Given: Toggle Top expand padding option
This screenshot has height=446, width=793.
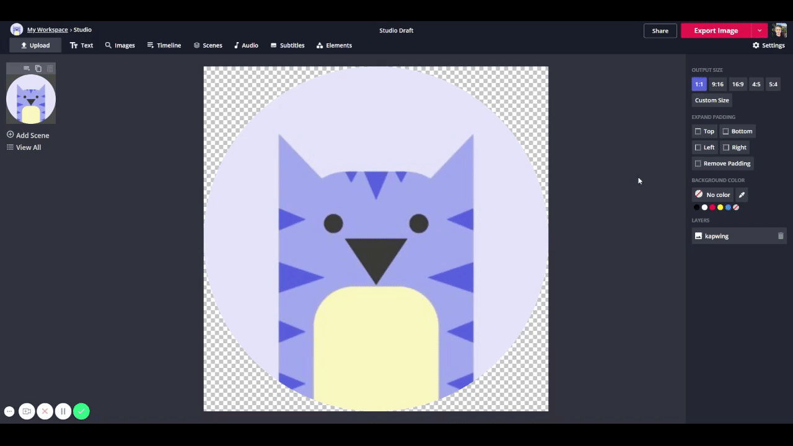Looking at the screenshot, I should click(x=704, y=131).
